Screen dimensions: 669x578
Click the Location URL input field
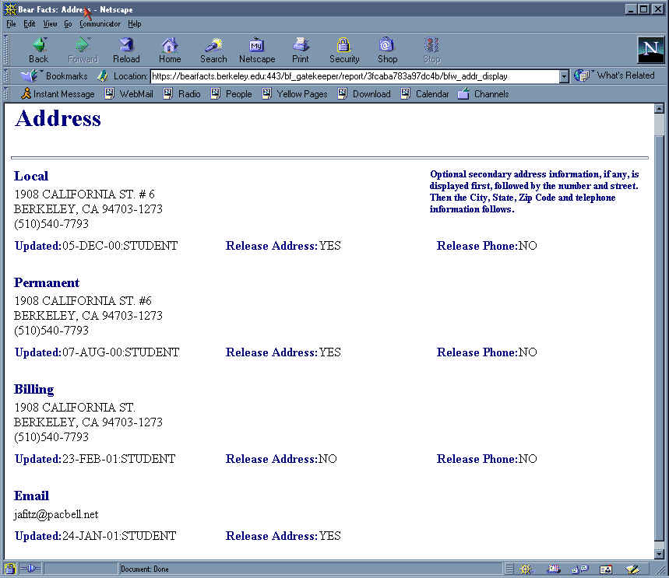click(x=354, y=76)
